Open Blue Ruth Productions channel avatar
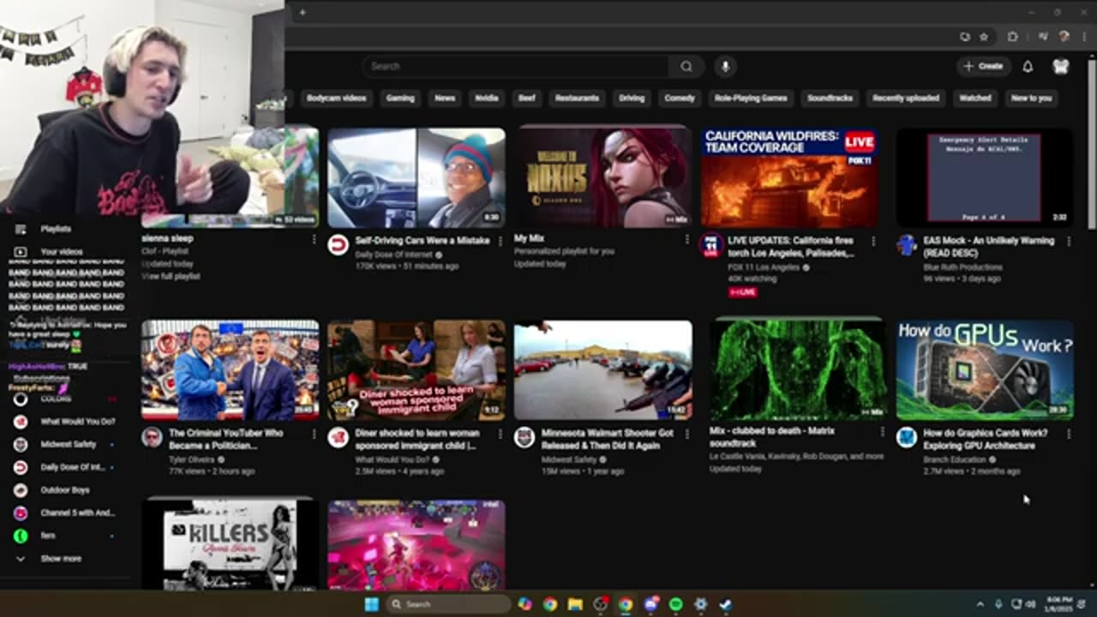 tap(907, 246)
